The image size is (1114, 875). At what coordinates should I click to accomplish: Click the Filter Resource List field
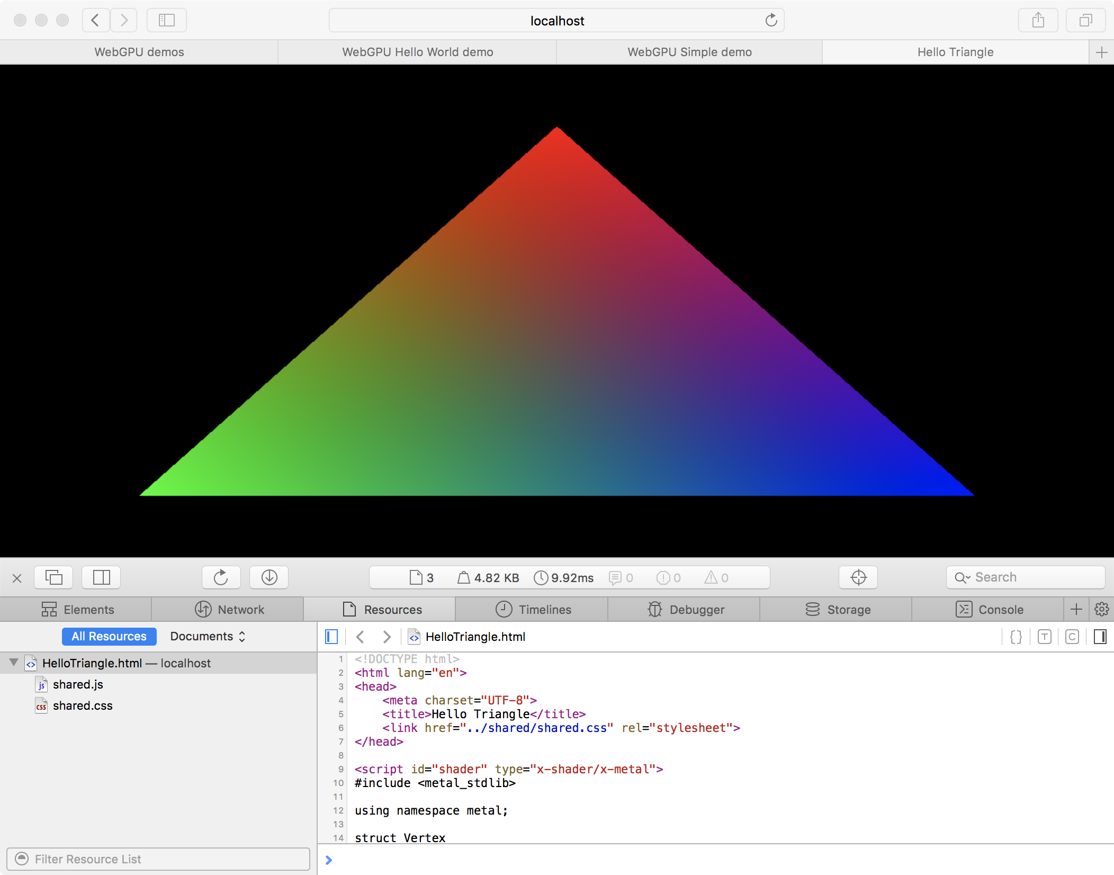[x=159, y=859]
